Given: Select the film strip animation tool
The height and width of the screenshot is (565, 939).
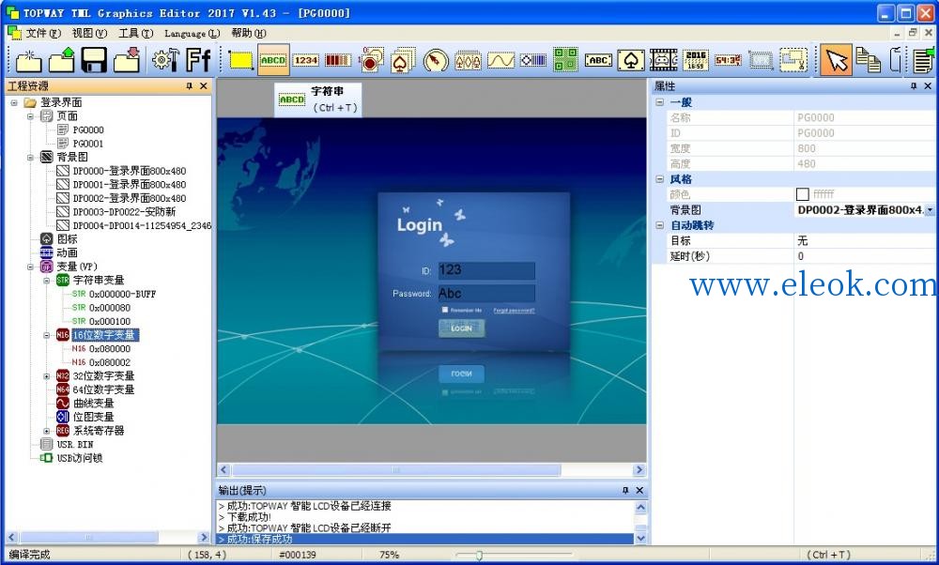Looking at the screenshot, I should coord(664,60).
